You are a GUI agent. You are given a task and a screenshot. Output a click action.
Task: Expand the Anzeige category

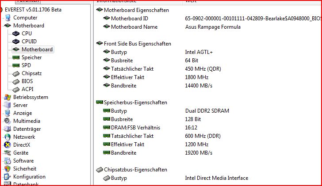pyautogui.click(x=23, y=113)
